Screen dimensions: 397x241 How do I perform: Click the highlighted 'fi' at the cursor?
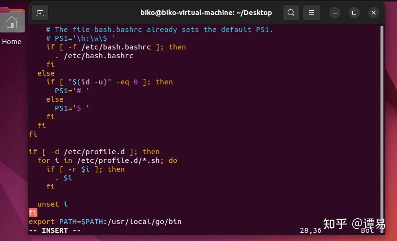tap(33, 213)
